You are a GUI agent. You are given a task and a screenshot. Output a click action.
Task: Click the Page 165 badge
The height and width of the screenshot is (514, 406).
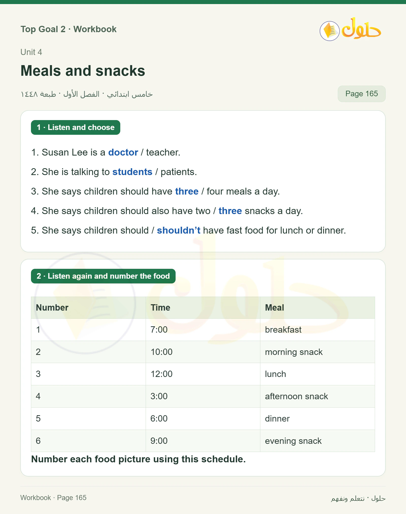361,94
